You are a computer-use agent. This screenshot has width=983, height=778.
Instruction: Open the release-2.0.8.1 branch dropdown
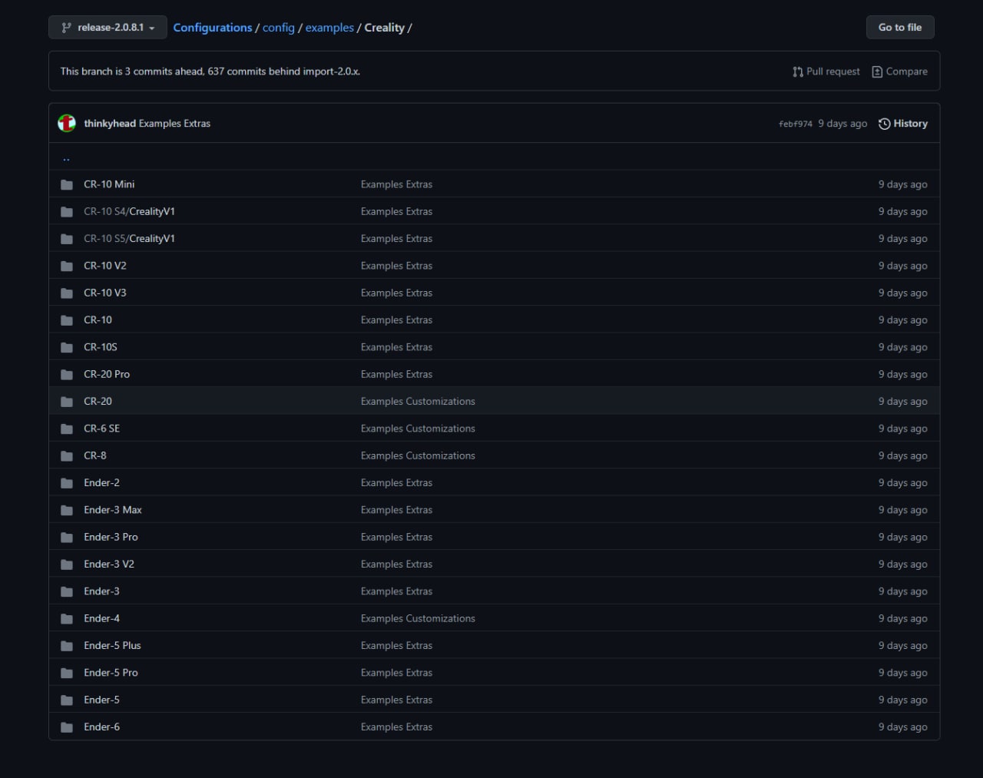(108, 28)
